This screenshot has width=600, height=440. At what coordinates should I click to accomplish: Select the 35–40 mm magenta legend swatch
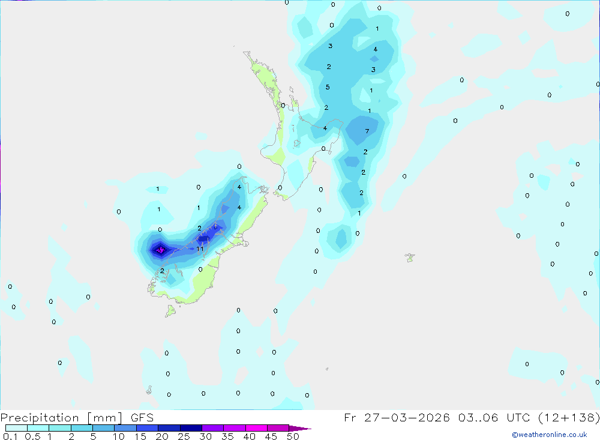[x=235, y=428]
